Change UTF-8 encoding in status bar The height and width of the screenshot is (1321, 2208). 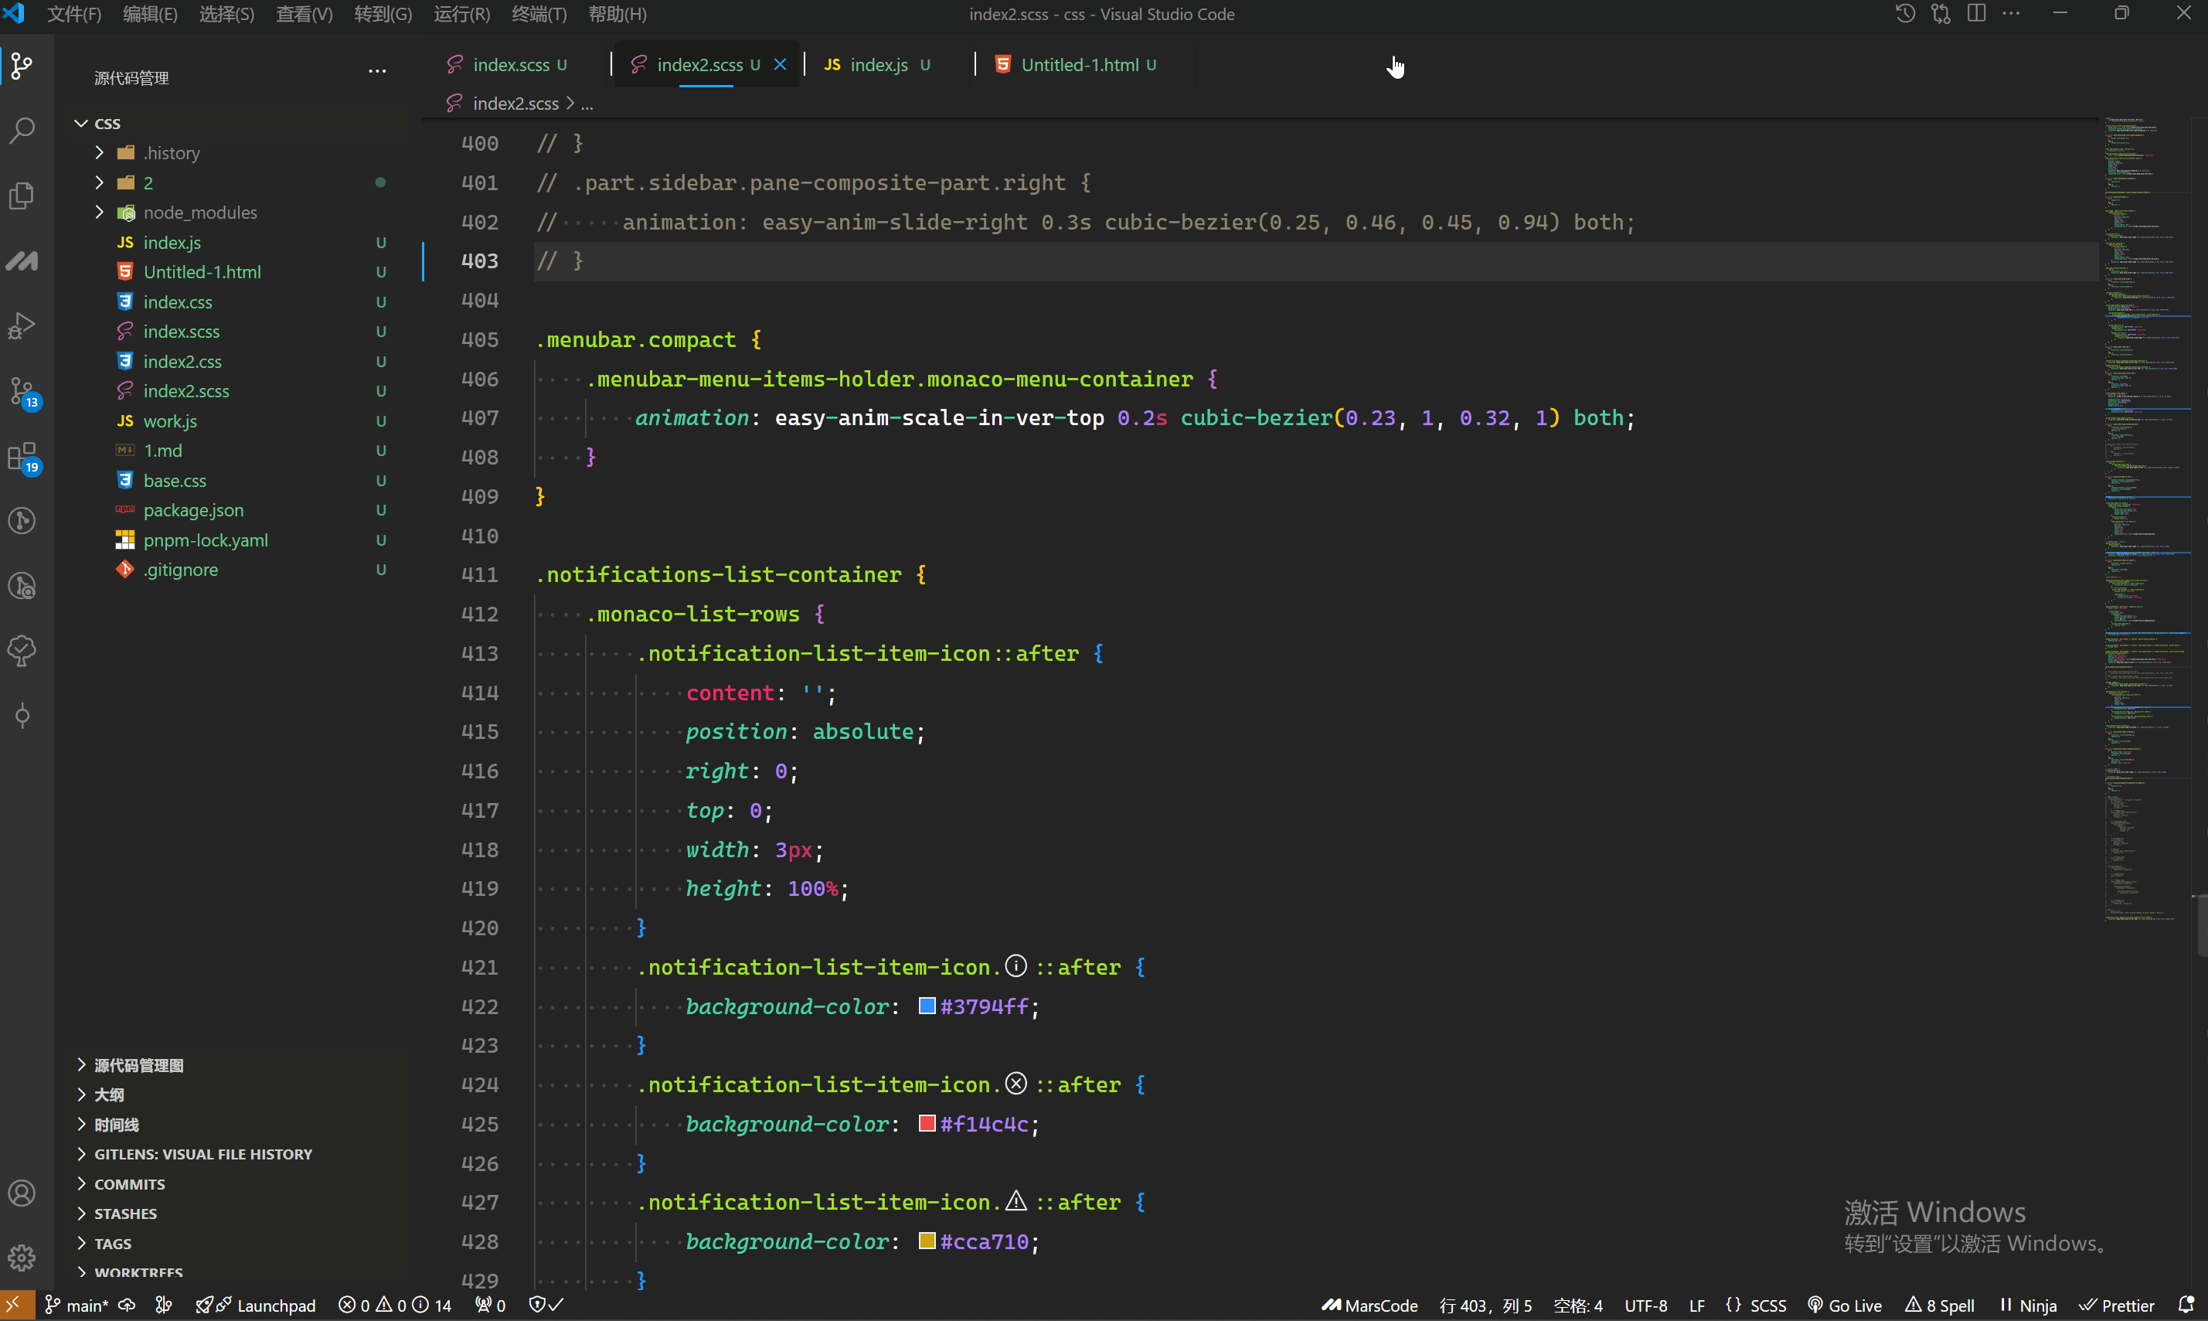(1645, 1305)
